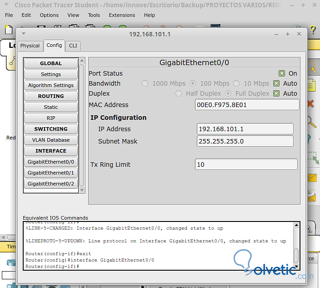Open the Edit menu

click(x=26, y=15)
